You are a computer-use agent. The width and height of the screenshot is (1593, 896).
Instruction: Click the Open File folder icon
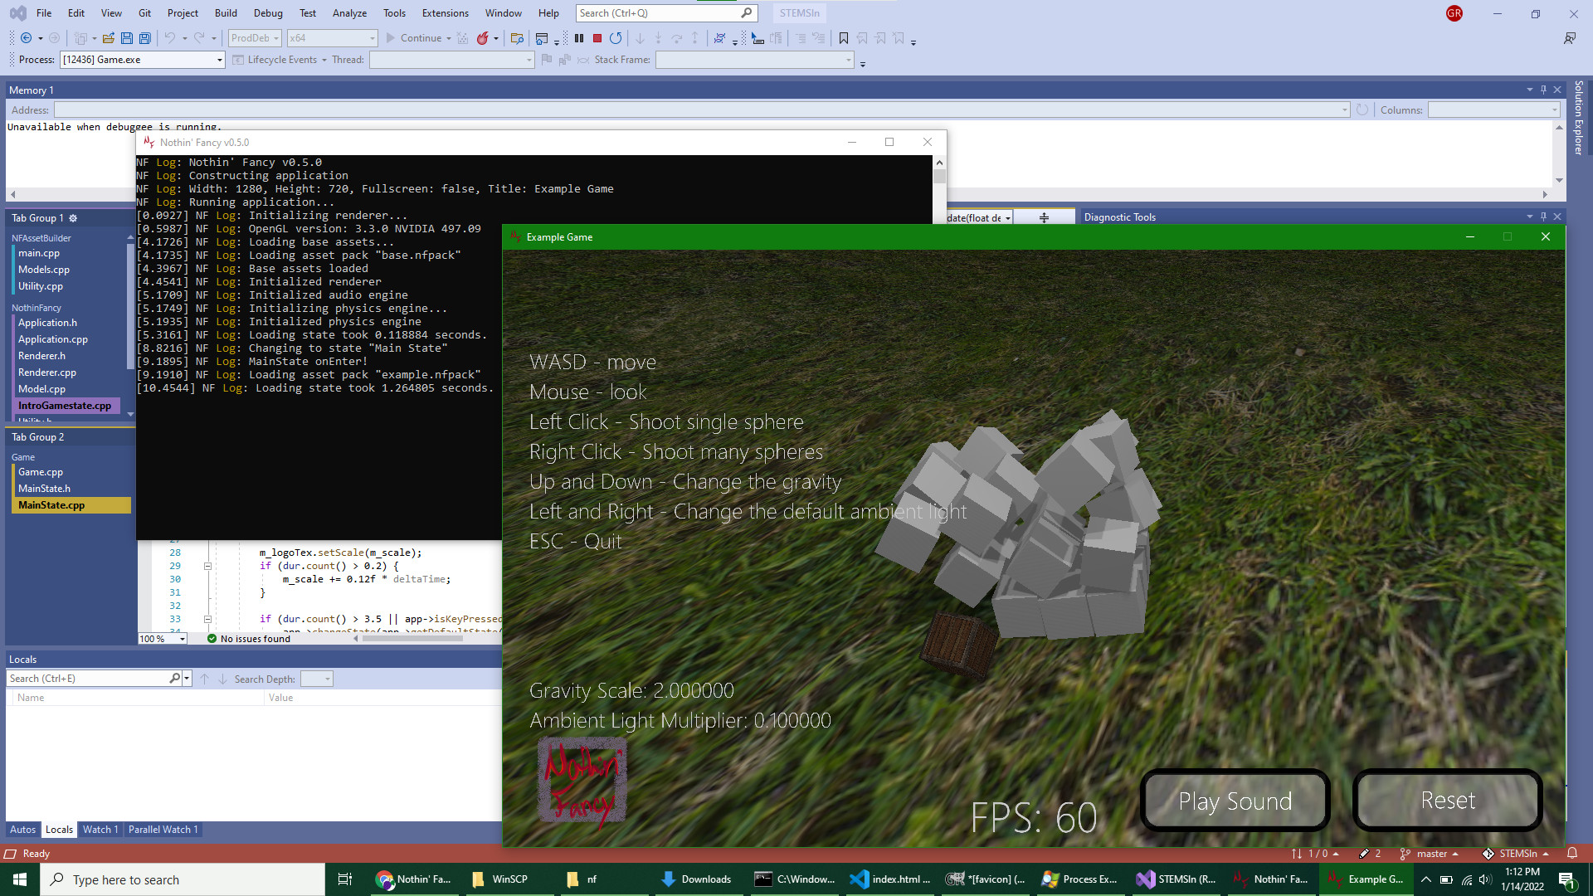[108, 38]
